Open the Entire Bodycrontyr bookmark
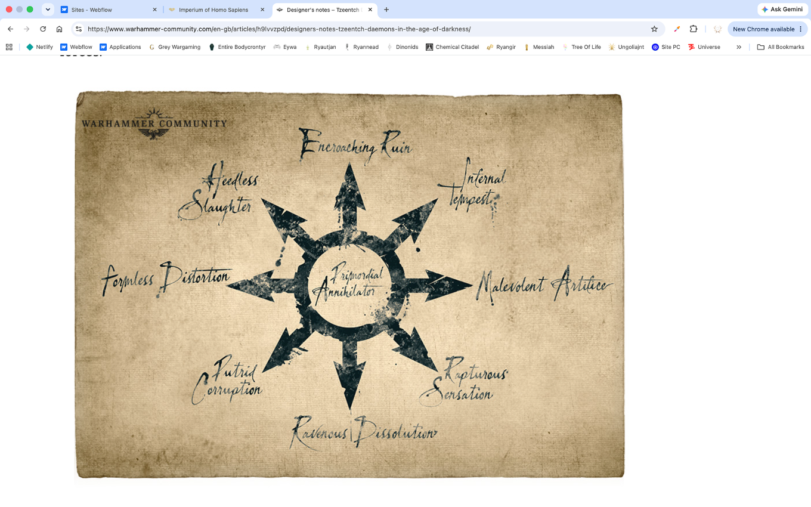The height and width of the screenshot is (507, 811). (x=237, y=47)
